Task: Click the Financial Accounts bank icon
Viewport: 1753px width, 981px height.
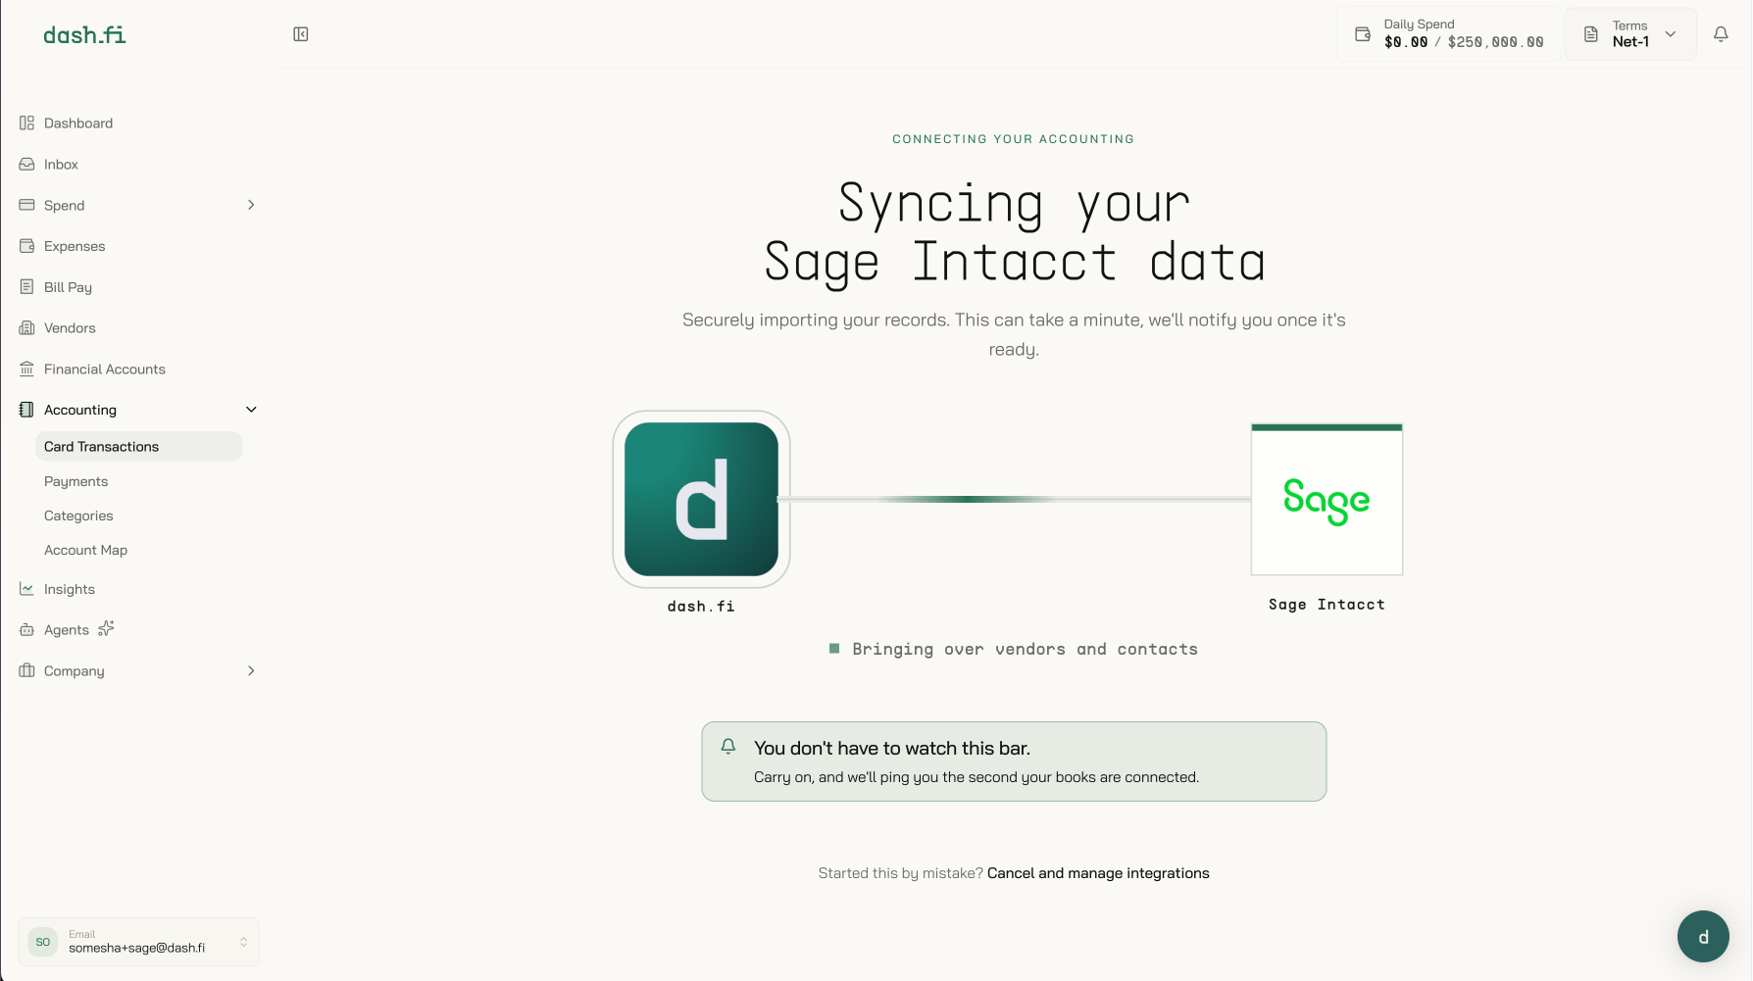Action: point(26,369)
